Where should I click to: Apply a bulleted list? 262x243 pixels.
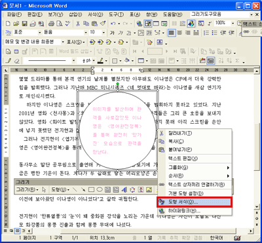click(215, 33)
